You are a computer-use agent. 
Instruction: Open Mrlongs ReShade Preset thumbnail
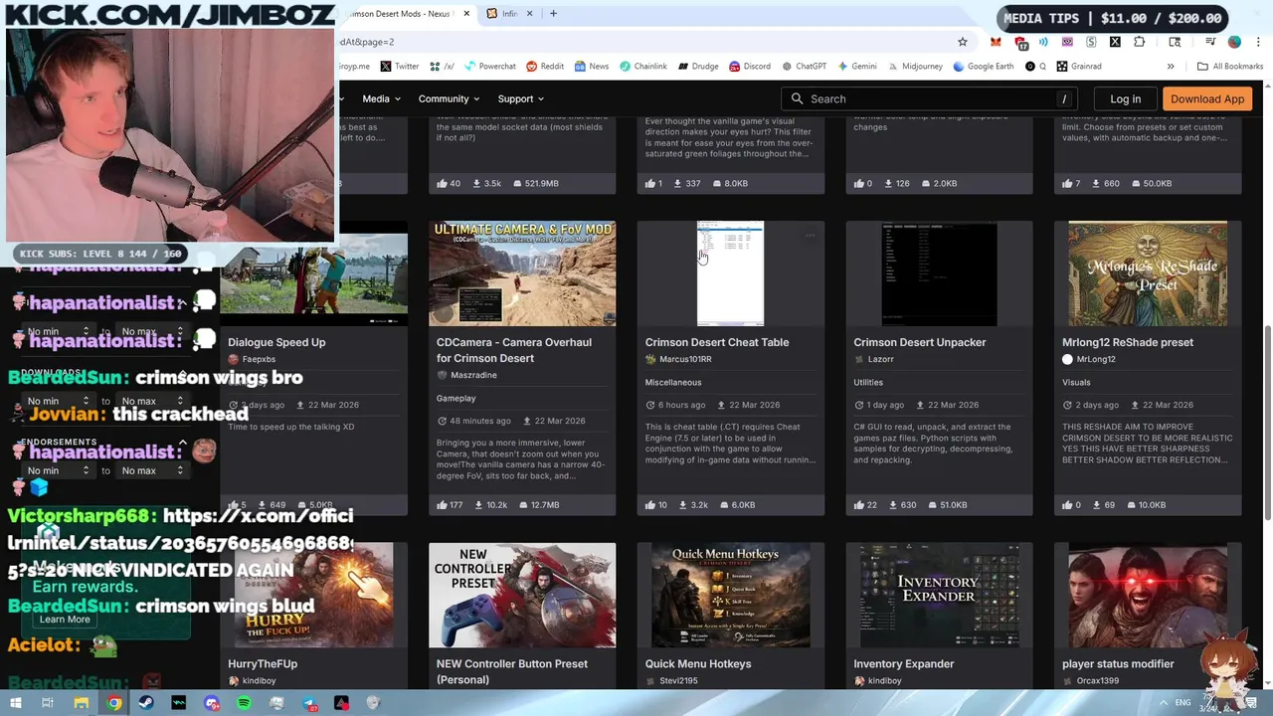click(x=1148, y=273)
